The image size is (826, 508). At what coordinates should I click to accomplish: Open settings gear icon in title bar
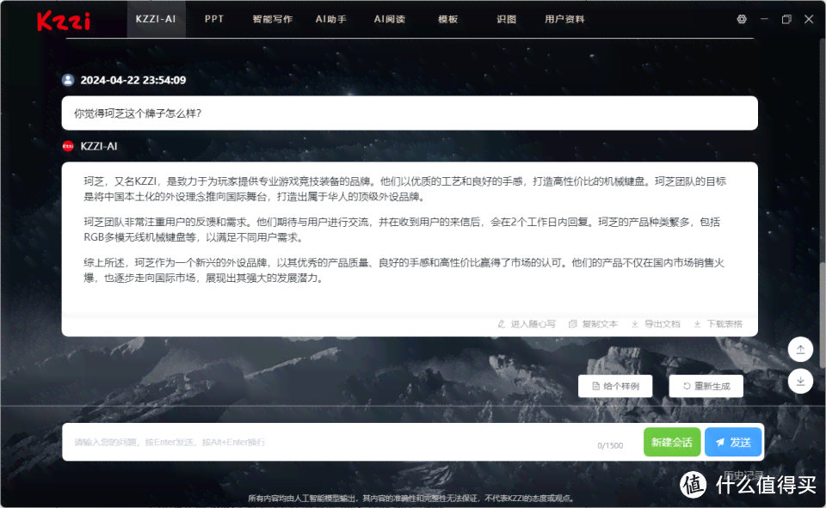coord(742,19)
